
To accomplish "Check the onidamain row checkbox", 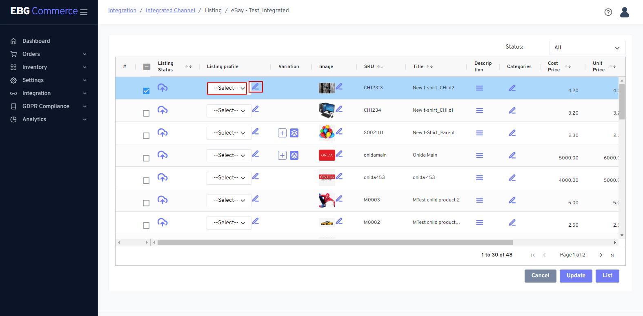I will click(146, 158).
